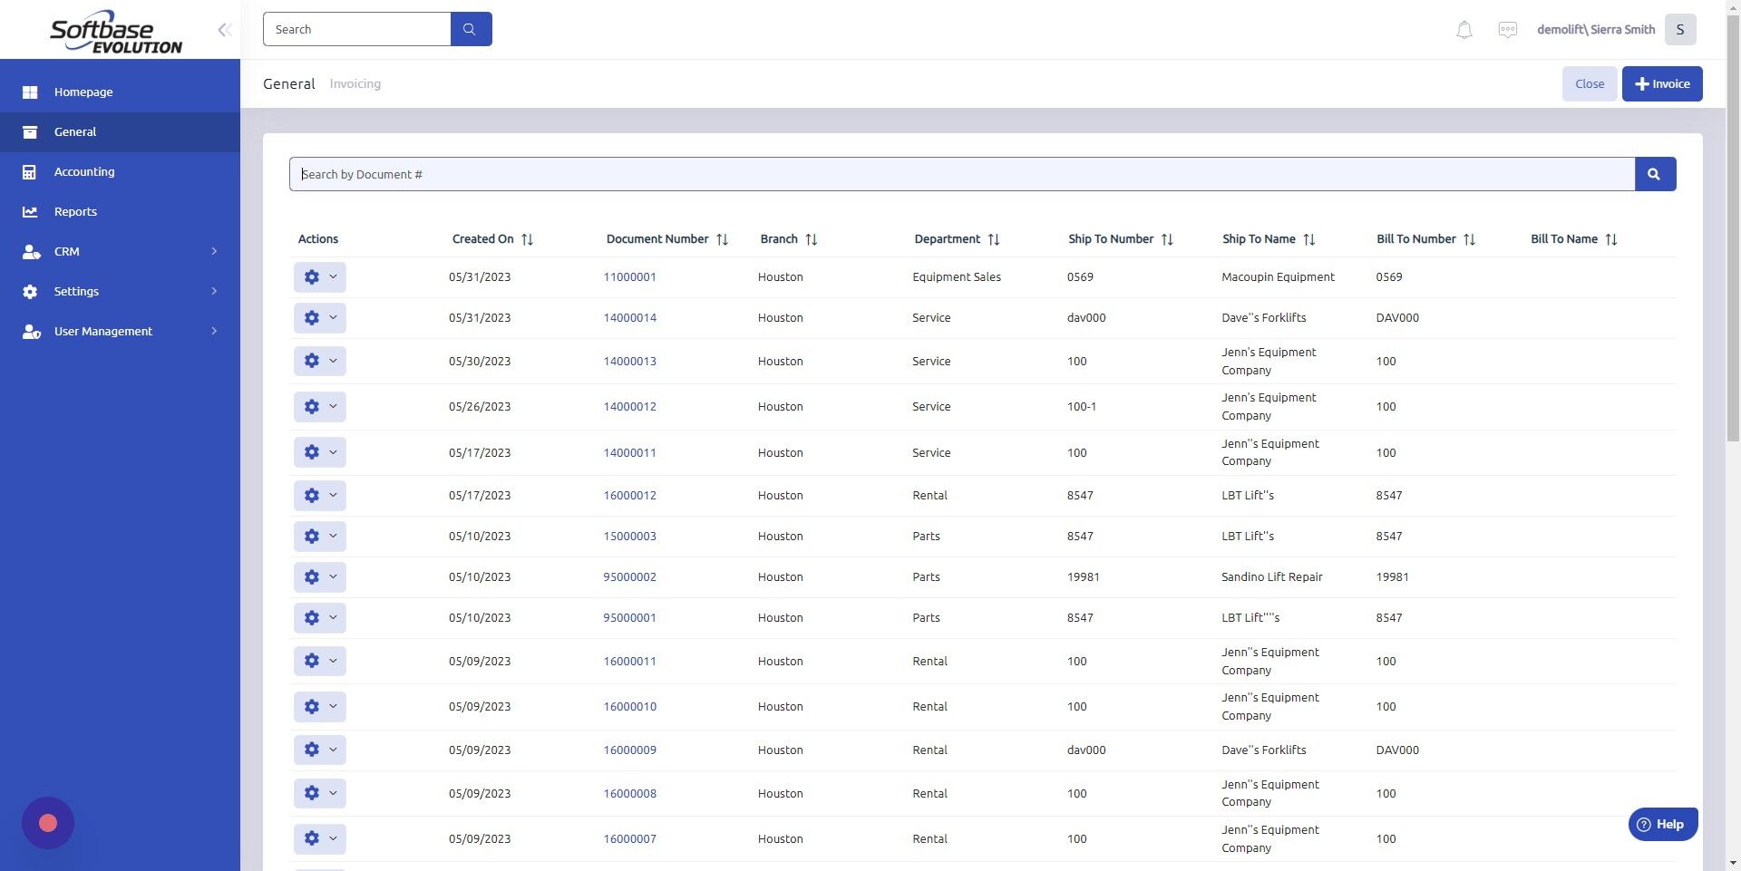The width and height of the screenshot is (1741, 871).
Task: Toggle sorting on Document Number column
Action: click(x=722, y=239)
